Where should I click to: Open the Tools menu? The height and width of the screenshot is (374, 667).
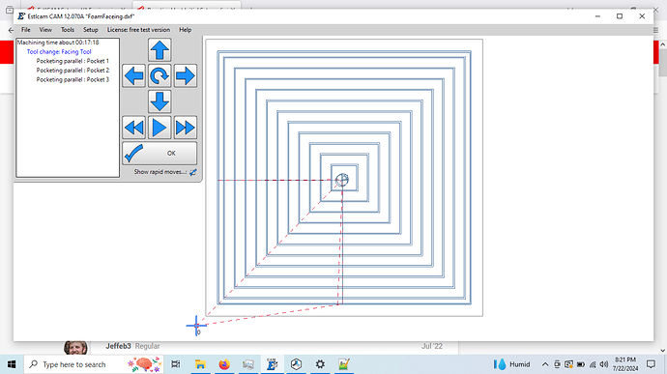tap(68, 30)
